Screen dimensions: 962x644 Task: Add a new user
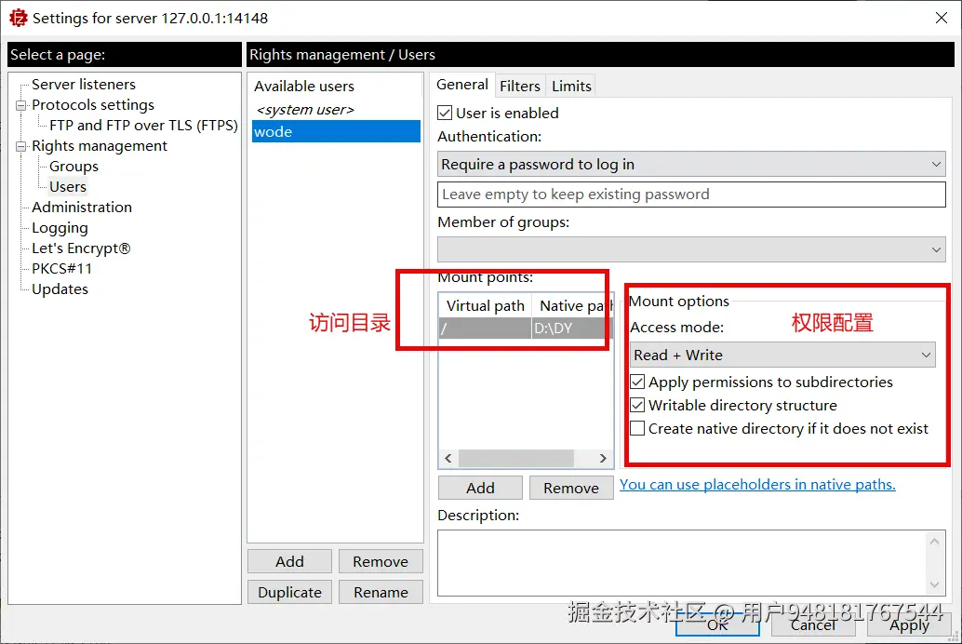tap(289, 562)
